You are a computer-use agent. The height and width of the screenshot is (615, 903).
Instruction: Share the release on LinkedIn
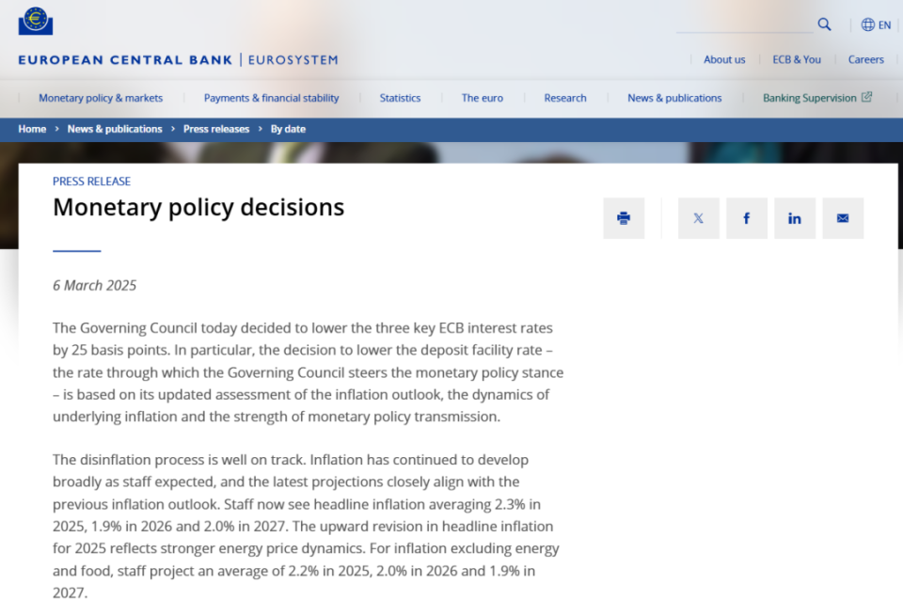795,218
